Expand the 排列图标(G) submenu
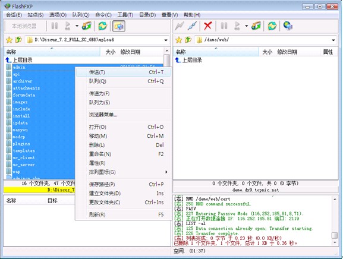 click(x=124, y=172)
